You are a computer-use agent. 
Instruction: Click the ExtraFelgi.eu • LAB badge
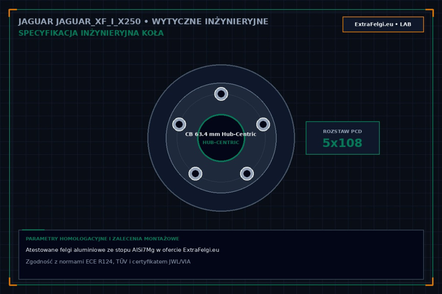pos(383,25)
